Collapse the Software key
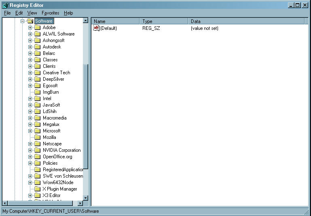311x216 pixels. pos(22,21)
